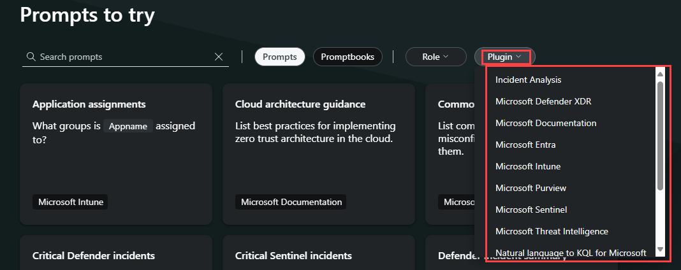This screenshot has width=681, height=270.
Task: Click the Prompts to try heading
Action: 87,15
